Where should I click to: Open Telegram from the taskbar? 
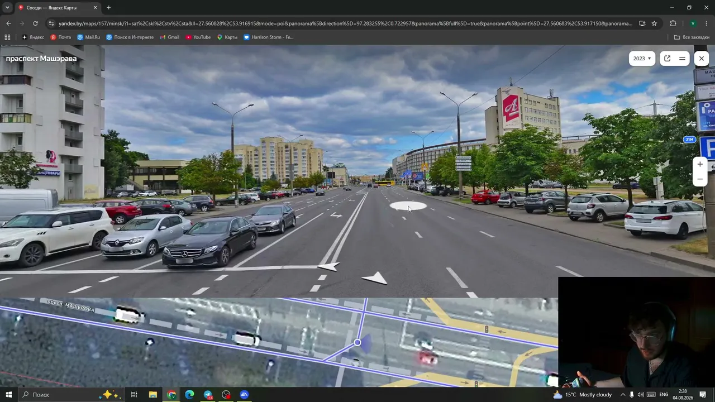tap(208, 395)
